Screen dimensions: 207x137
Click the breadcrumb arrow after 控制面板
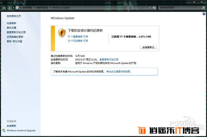(34, 8)
